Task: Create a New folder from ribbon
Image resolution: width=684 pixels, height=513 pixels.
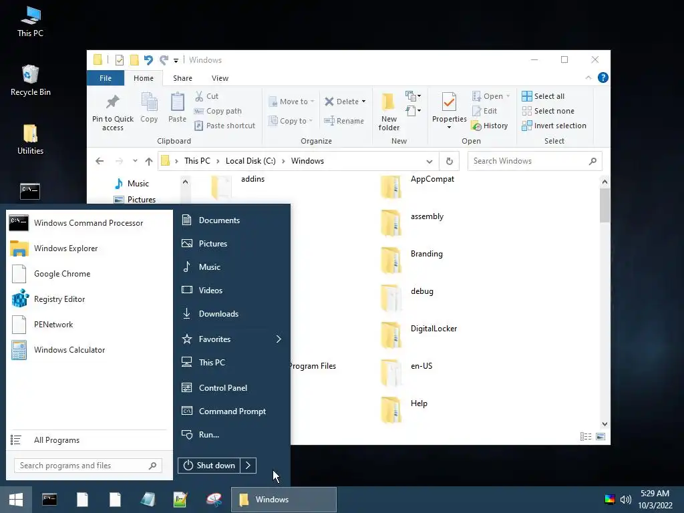Action: click(389, 112)
